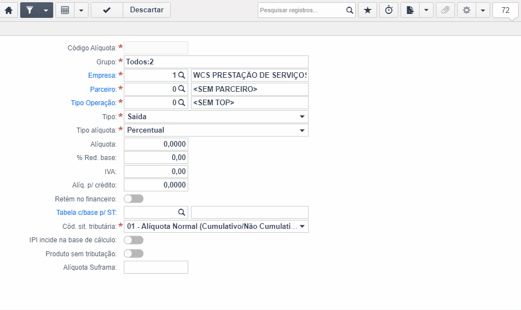Click the record counter 72

505,10
